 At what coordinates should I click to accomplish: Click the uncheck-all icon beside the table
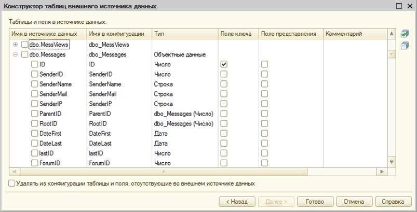tap(404, 46)
